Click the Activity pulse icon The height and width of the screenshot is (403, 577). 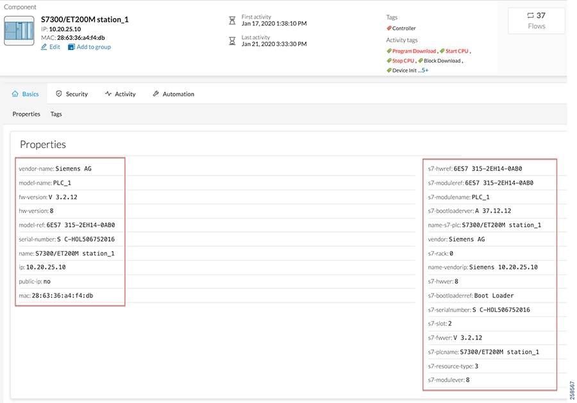[x=108, y=94]
